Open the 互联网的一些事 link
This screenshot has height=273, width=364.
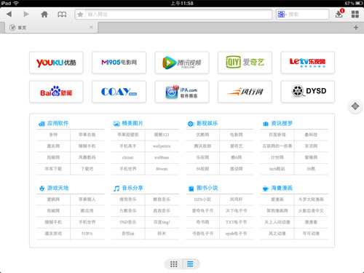[277, 146]
